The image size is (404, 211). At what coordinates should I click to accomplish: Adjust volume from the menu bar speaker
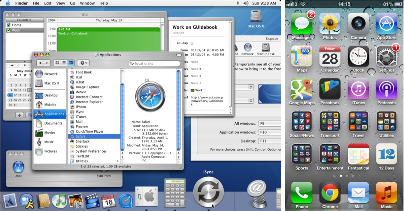[246, 3]
